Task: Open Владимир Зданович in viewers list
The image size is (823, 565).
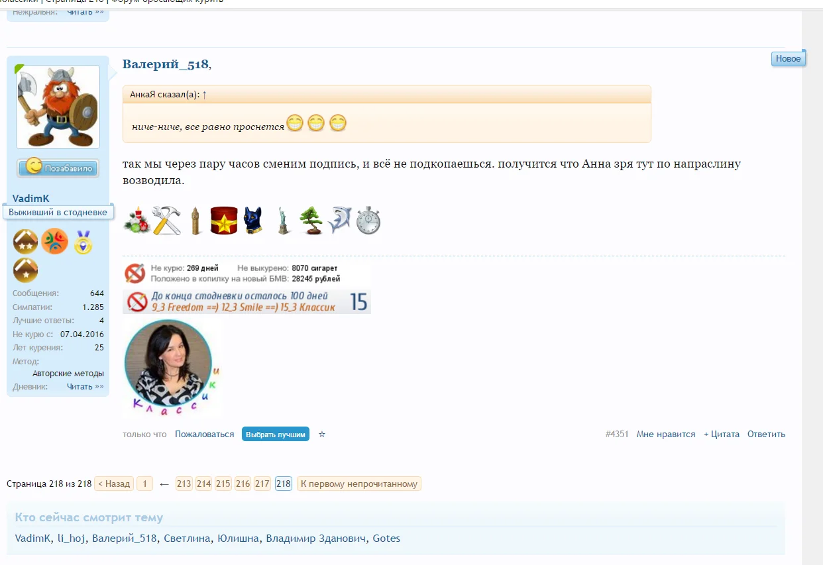Action: pos(316,539)
